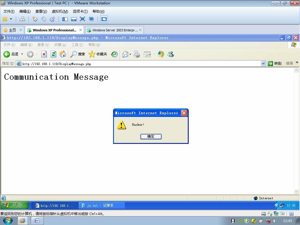Open the mail dropdown arrow in IE toolbar
The width and height of the screenshot is (300, 225).
tap(130, 54)
